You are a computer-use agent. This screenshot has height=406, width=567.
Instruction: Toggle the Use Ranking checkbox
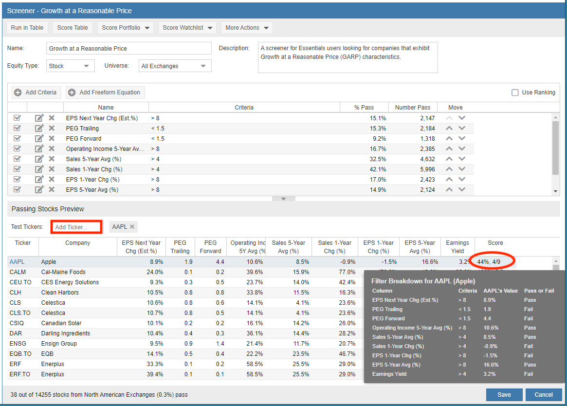515,92
